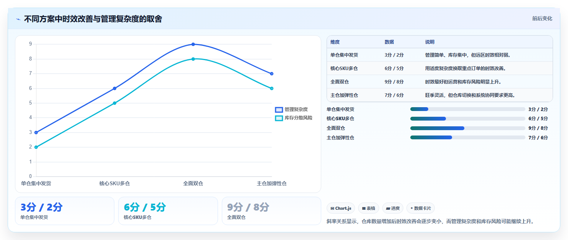Click the x-axis label 主仓加弹性仓
Screen dimensions: 568x240
pyautogui.click(x=272, y=184)
